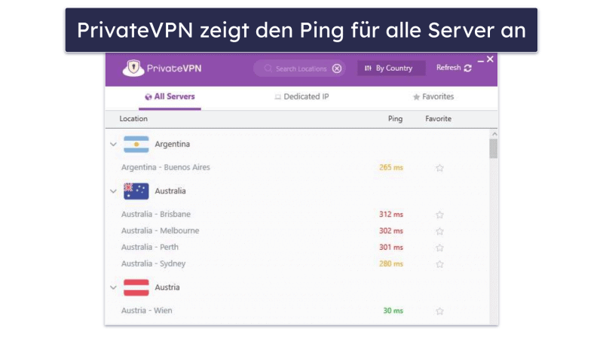The height and width of the screenshot is (338, 603).
Task: Open the Favorites tab
Action: pos(433,97)
